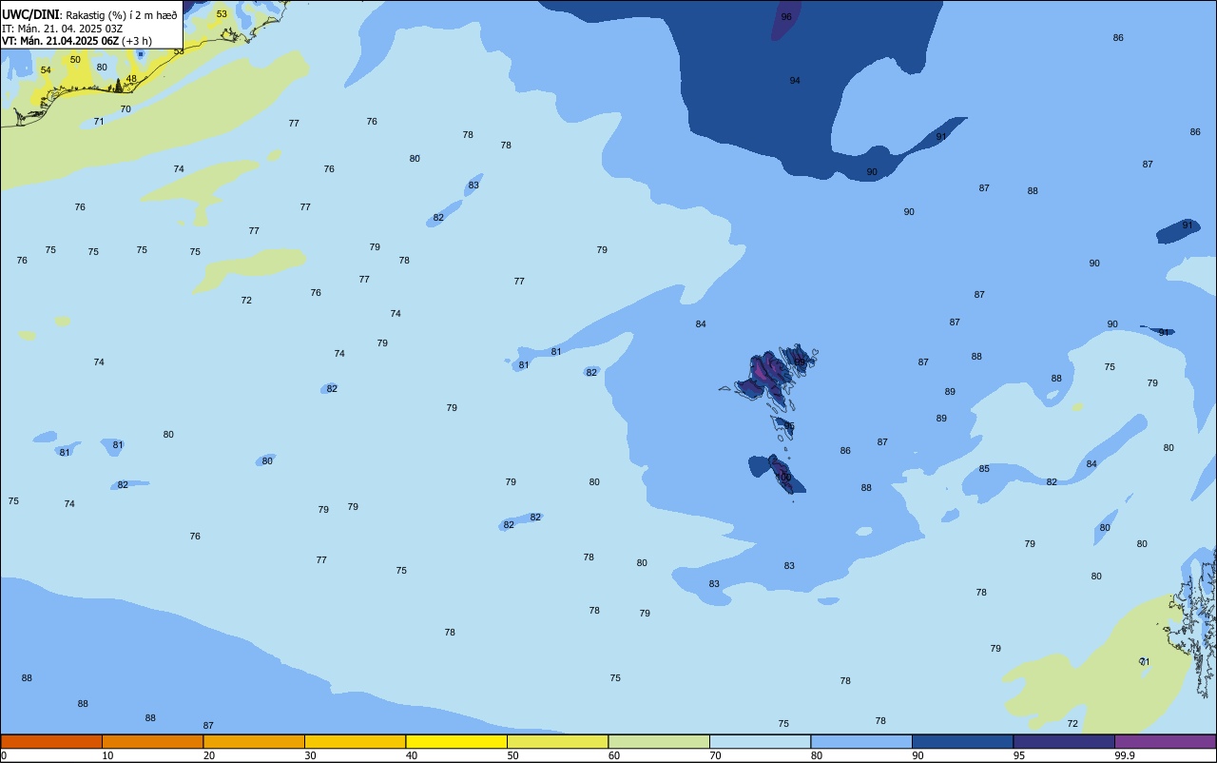Click the light blue 70–80 legend swatch
The width and height of the screenshot is (1217, 763).
[760, 741]
